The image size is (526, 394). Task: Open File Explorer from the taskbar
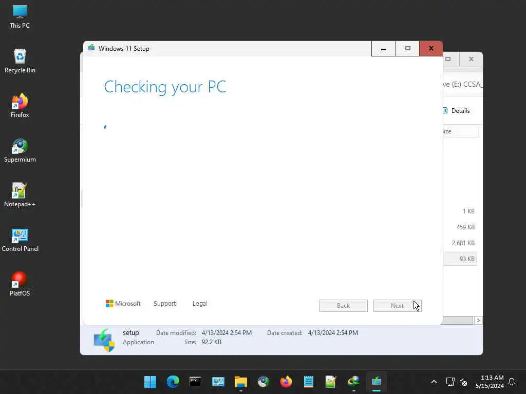[240, 382]
